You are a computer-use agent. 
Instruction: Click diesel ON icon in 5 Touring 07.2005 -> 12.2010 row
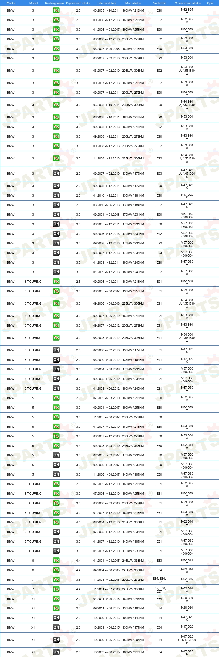(56, 532)
